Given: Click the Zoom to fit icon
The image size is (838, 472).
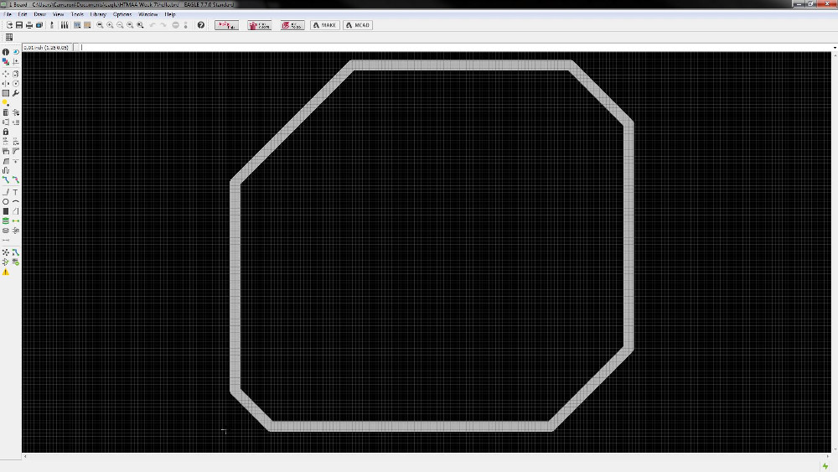Looking at the screenshot, I should (100, 25).
